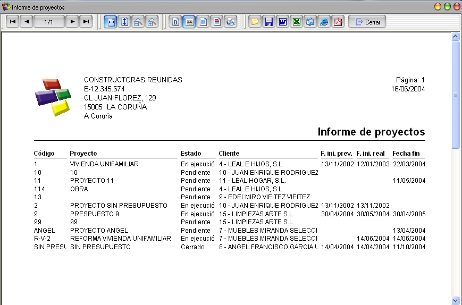
Task: Click the B toolbar icon
Action: [x=175, y=22]
